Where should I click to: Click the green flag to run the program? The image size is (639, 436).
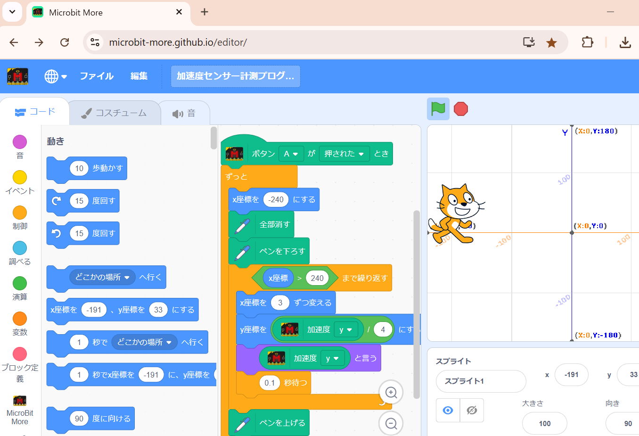coord(438,109)
